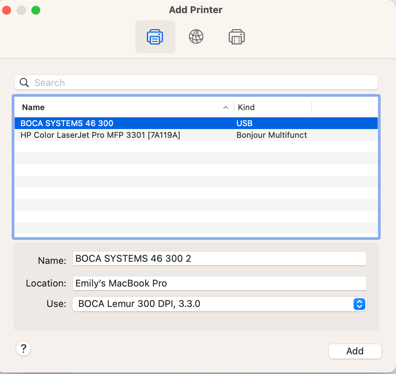396x374 pixels.
Task: Edit the Location field
Action: [x=219, y=283]
